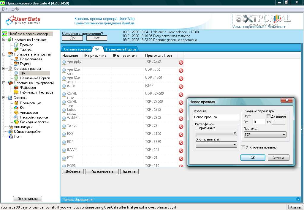The width and height of the screenshot is (304, 210).
Task: Select the NAT tab
Action: tap(98, 49)
